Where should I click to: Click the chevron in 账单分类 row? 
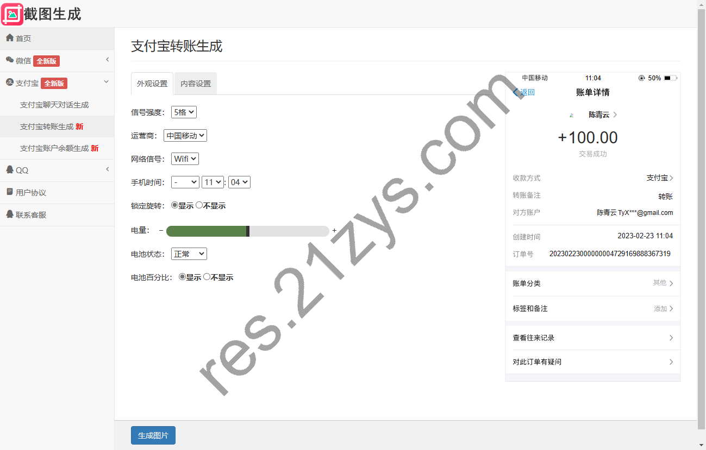point(671,283)
